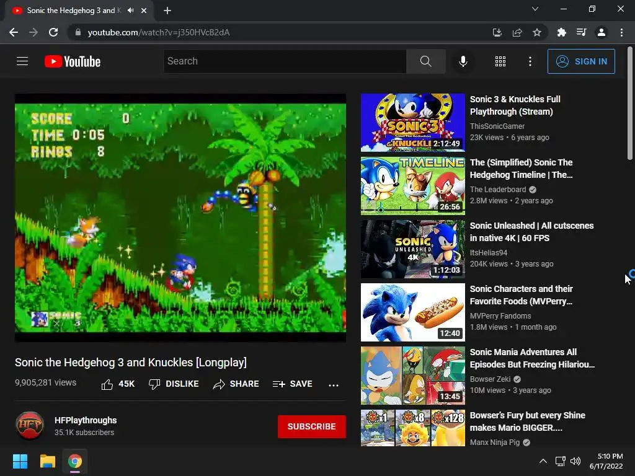Share the Sonic longplay video
The width and height of the screenshot is (635, 476).
click(x=236, y=384)
